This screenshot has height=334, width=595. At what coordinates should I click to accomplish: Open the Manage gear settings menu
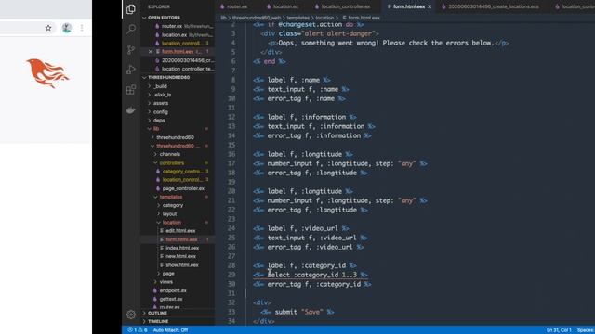(x=131, y=315)
